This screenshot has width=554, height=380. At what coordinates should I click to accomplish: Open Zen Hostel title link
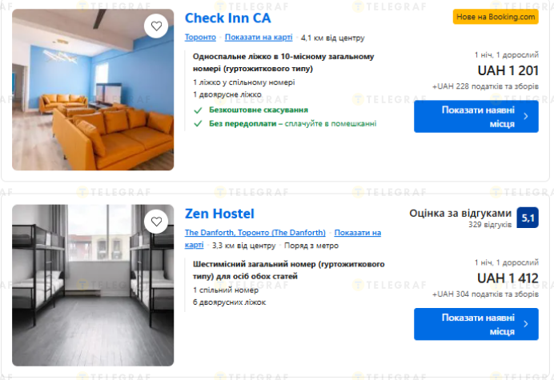click(219, 214)
